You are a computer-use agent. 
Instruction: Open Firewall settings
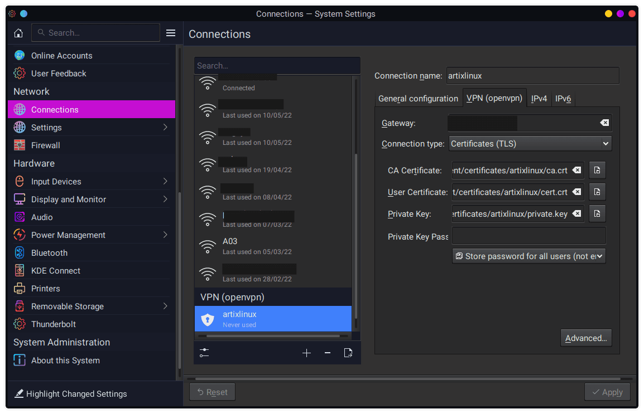[x=92, y=145]
